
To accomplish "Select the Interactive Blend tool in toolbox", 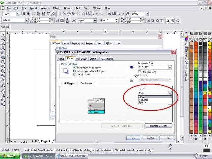I will point(3,85).
